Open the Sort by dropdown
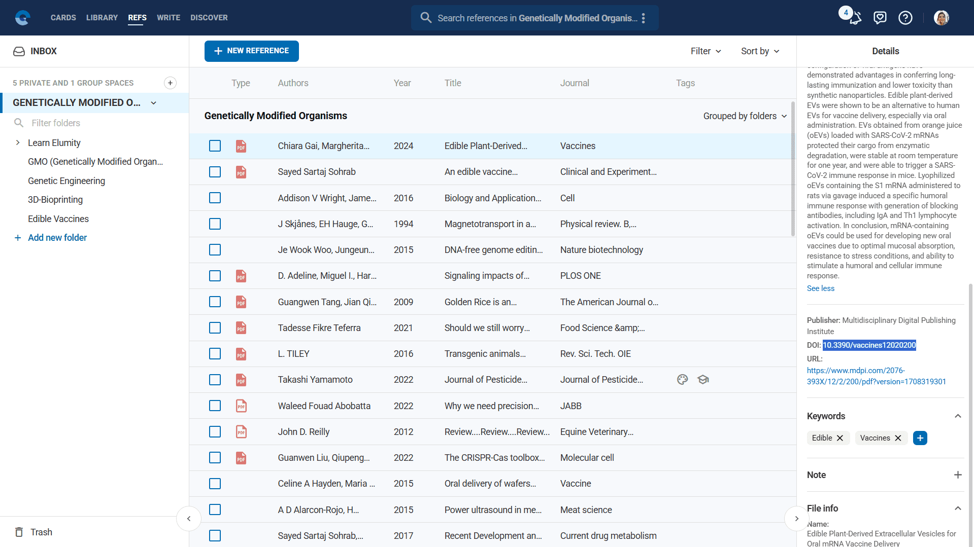Screen dimensions: 974x547 click(760, 51)
